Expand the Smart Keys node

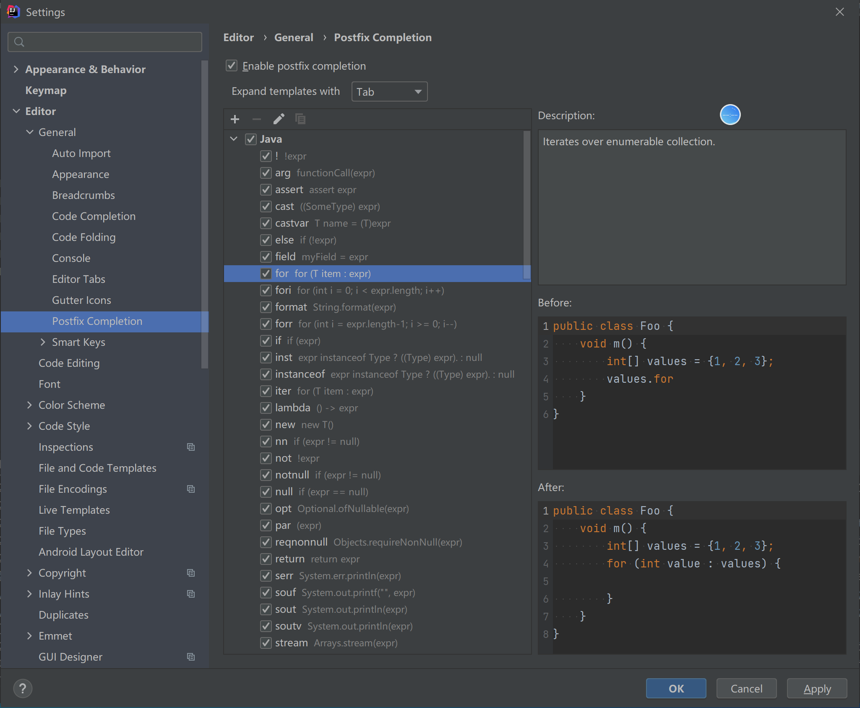[x=43, y=342]
